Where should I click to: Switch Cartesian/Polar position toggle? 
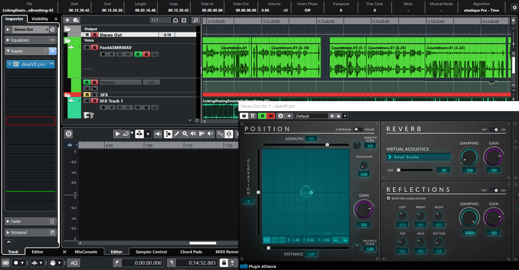click(358, 129)
